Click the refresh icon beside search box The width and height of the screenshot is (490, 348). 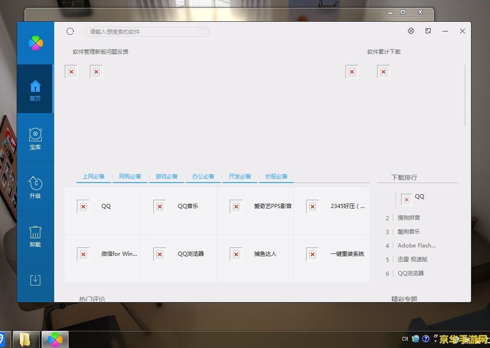tap(70, 31)
